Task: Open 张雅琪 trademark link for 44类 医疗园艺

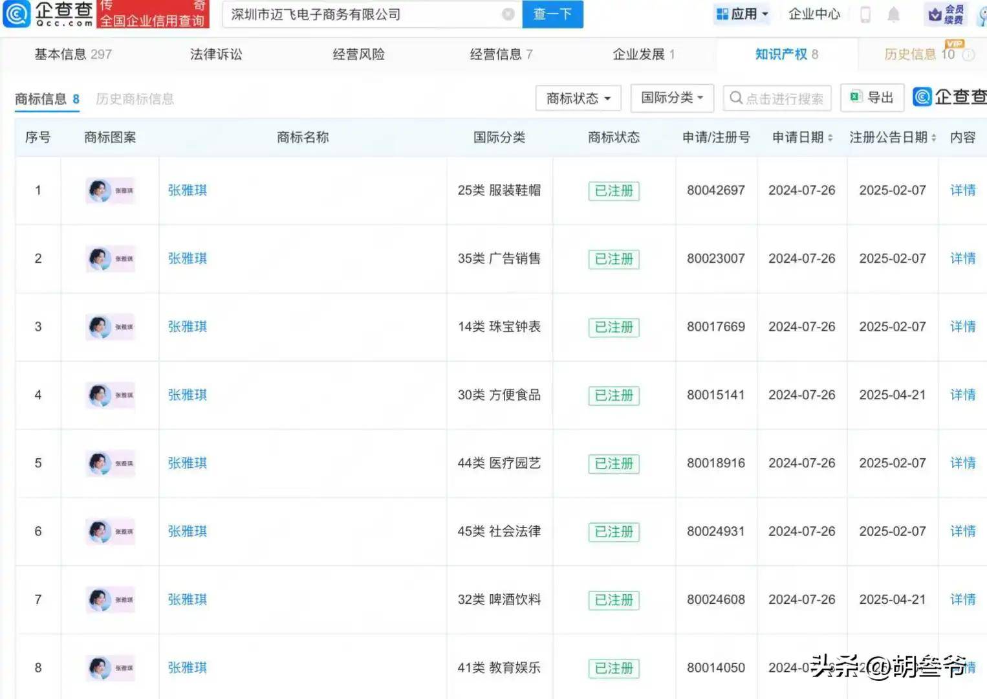Action: click(188, 463)
